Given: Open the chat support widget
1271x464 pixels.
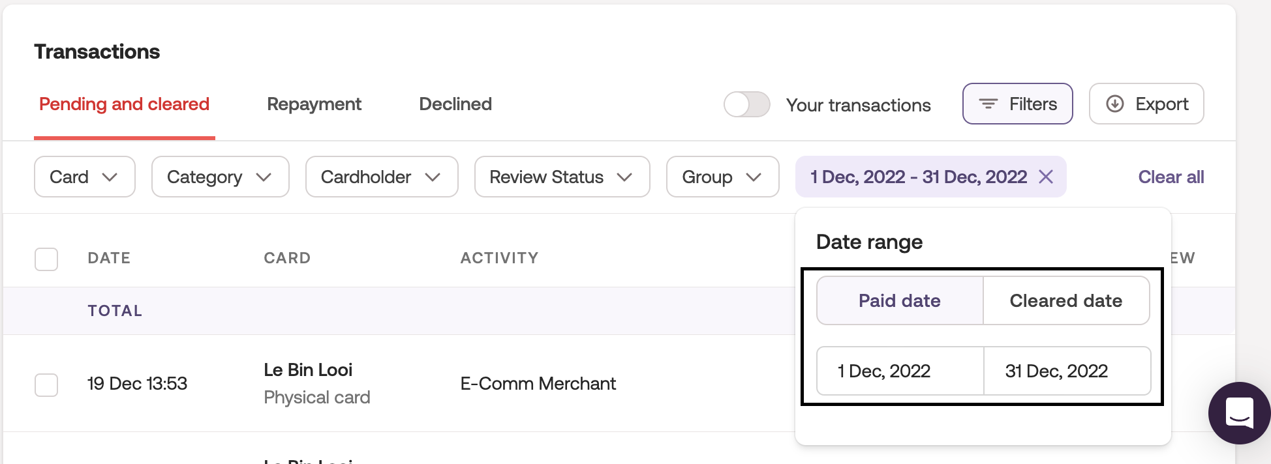Looking at the screenshot, I should 1238,413.
